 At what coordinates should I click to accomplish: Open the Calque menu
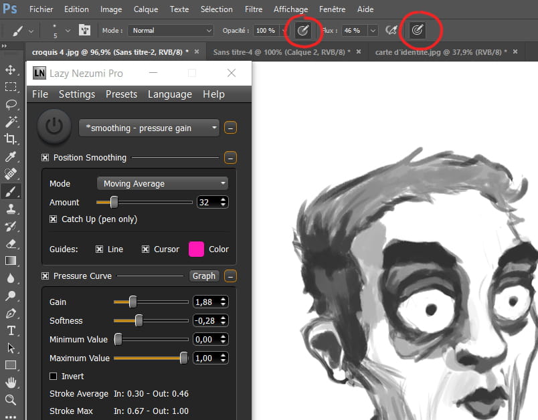click(146, 9)
